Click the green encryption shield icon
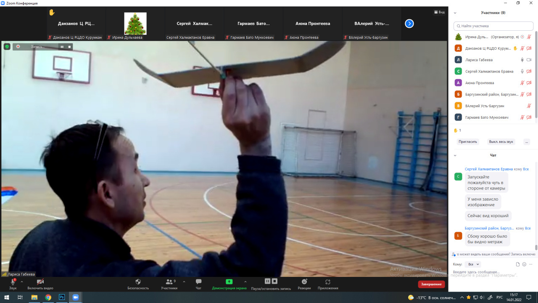The image size is (538, 303). [7, 47]
